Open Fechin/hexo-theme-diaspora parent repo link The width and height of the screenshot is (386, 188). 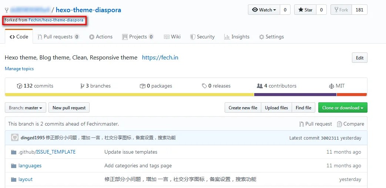click(x=56, y=20)
